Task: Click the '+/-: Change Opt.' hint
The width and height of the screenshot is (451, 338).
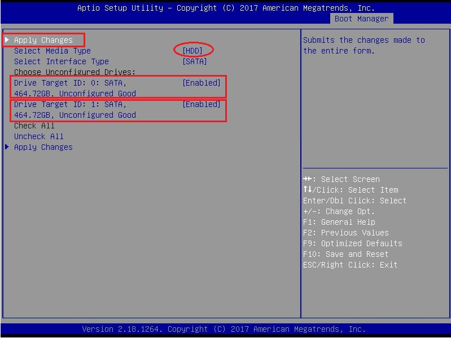Action: 339,211
